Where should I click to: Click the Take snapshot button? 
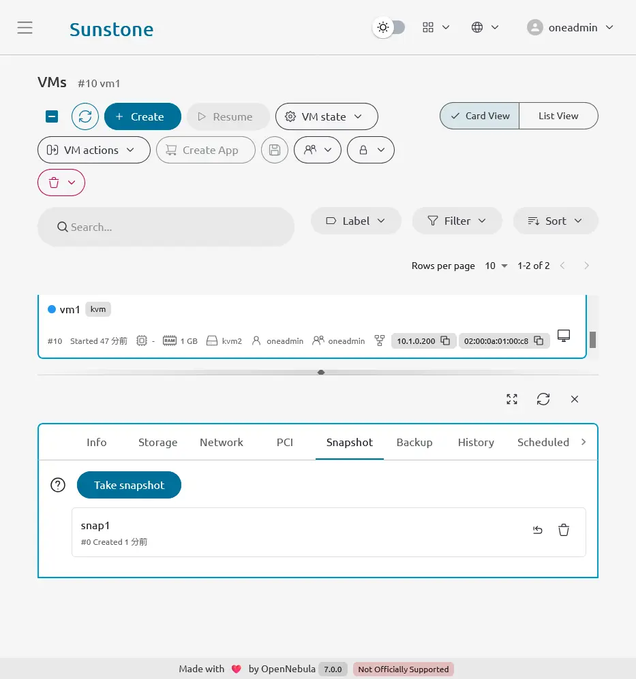[x=129, y=485]
